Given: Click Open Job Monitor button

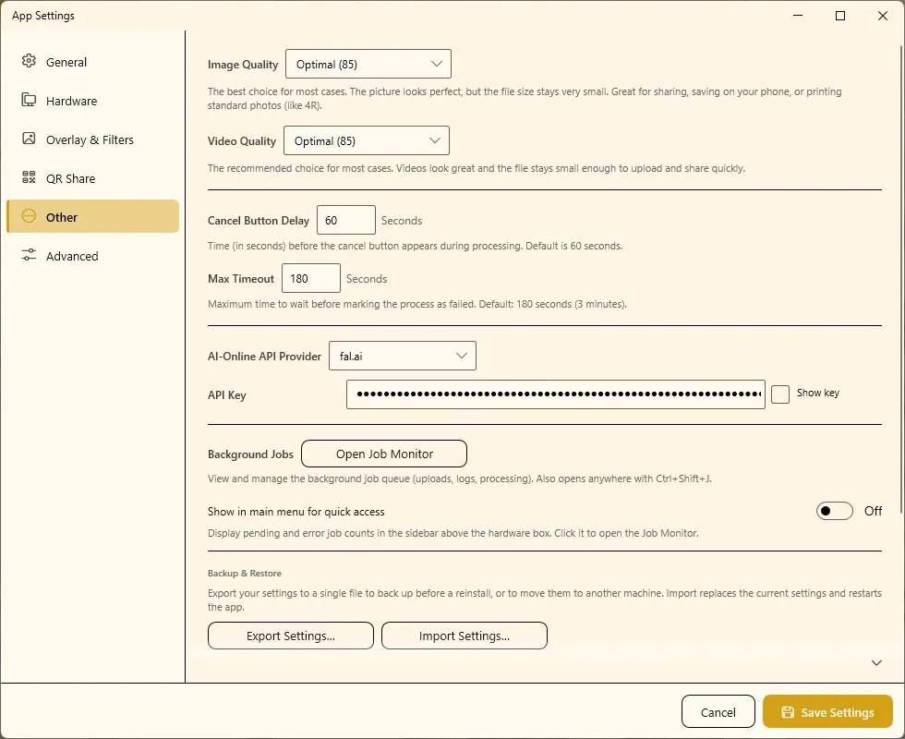Looking at the screenshot, I should (384, 454).
